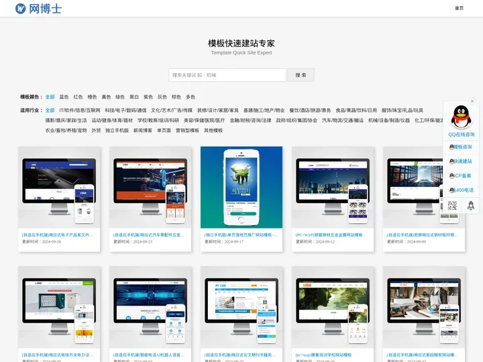483x362 pixels.
Task: Filter templates by 黄色 color
Action: pos(106,97)
